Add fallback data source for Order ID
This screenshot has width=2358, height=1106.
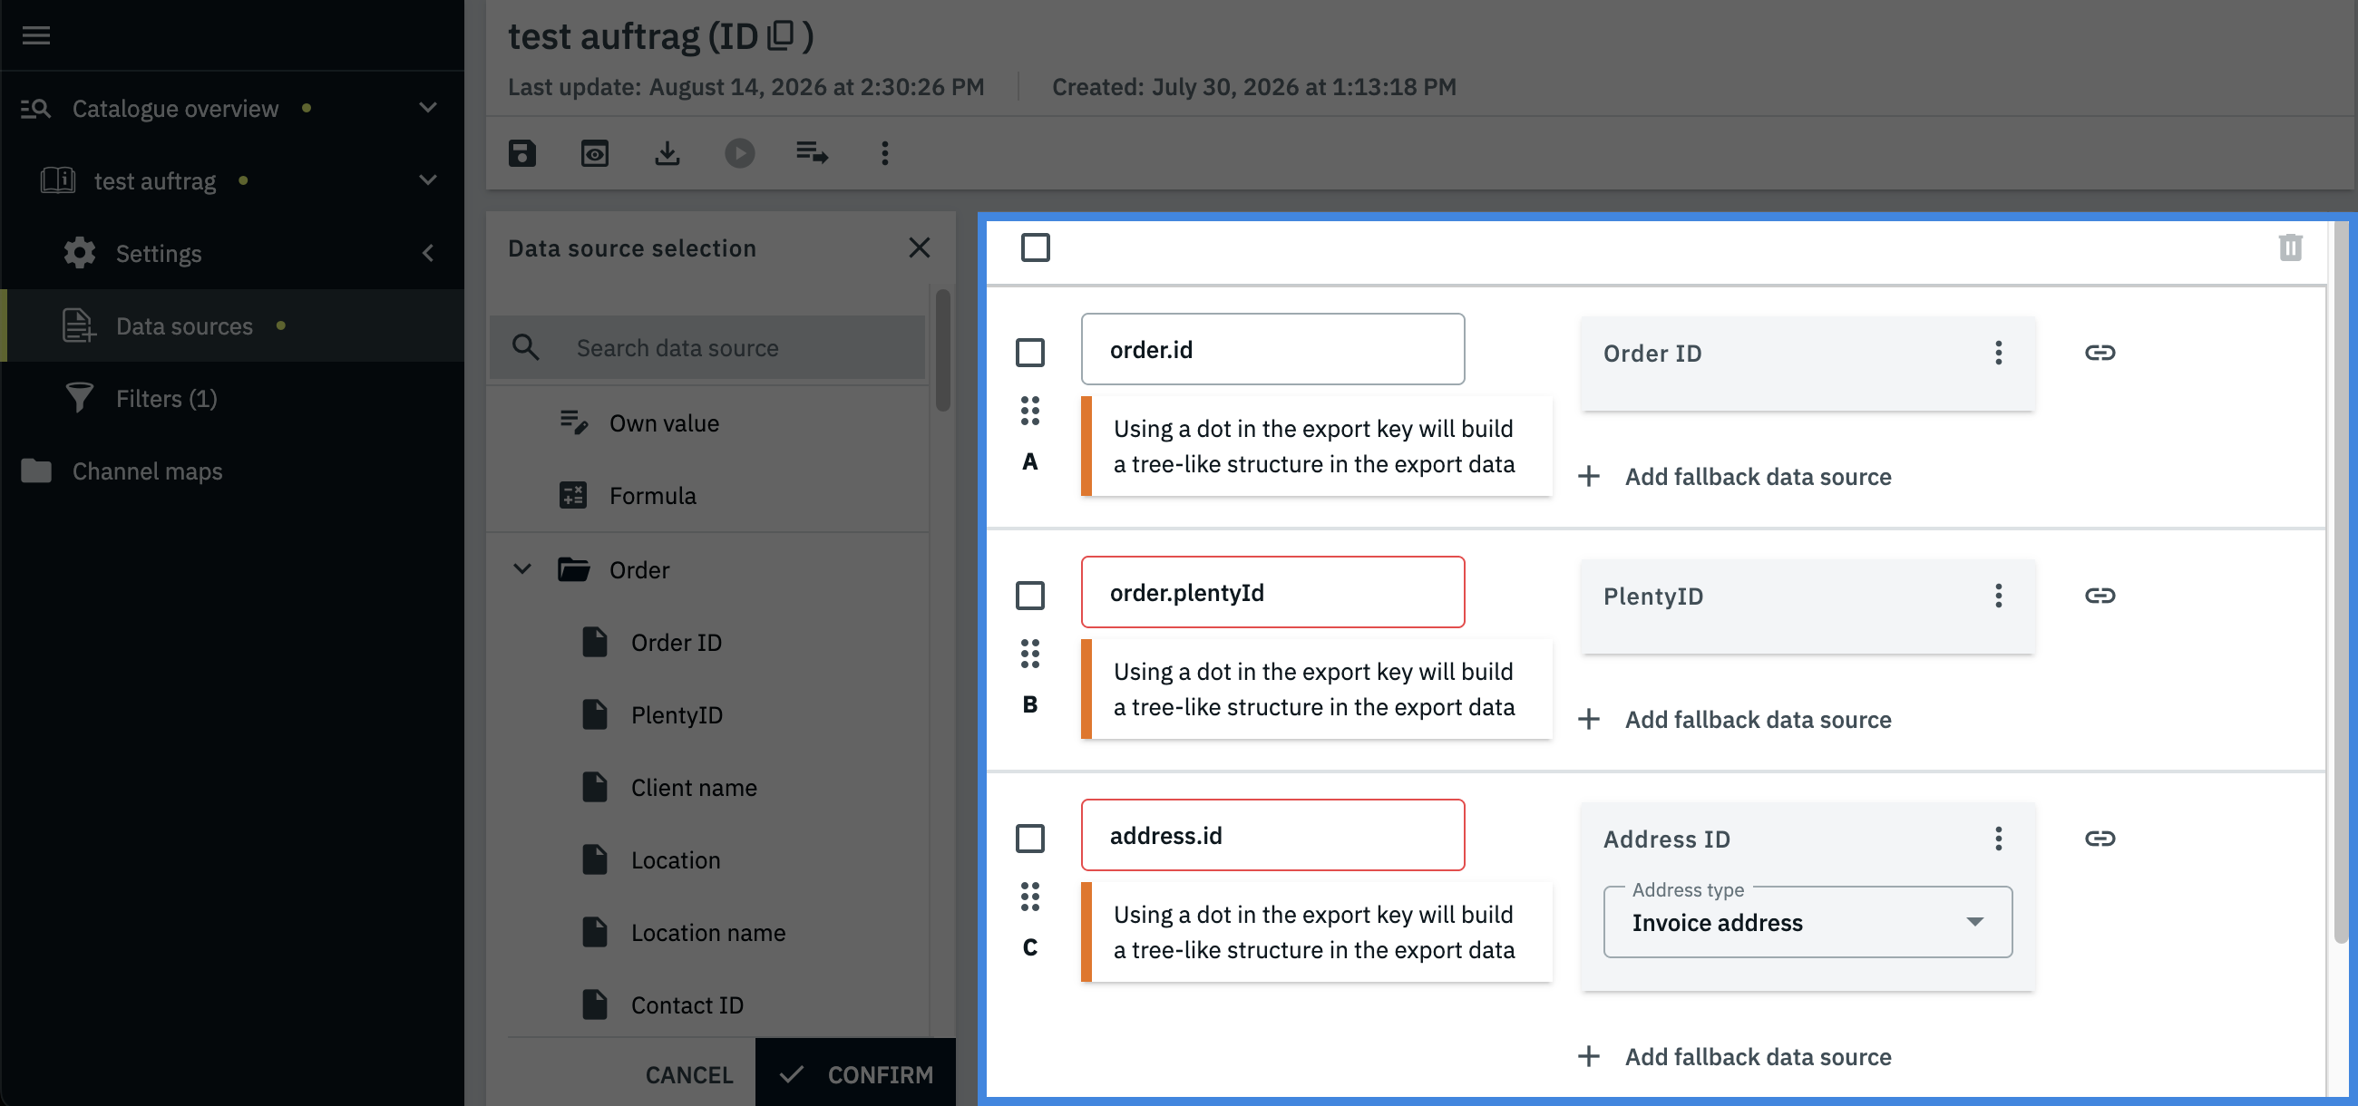1735,477
